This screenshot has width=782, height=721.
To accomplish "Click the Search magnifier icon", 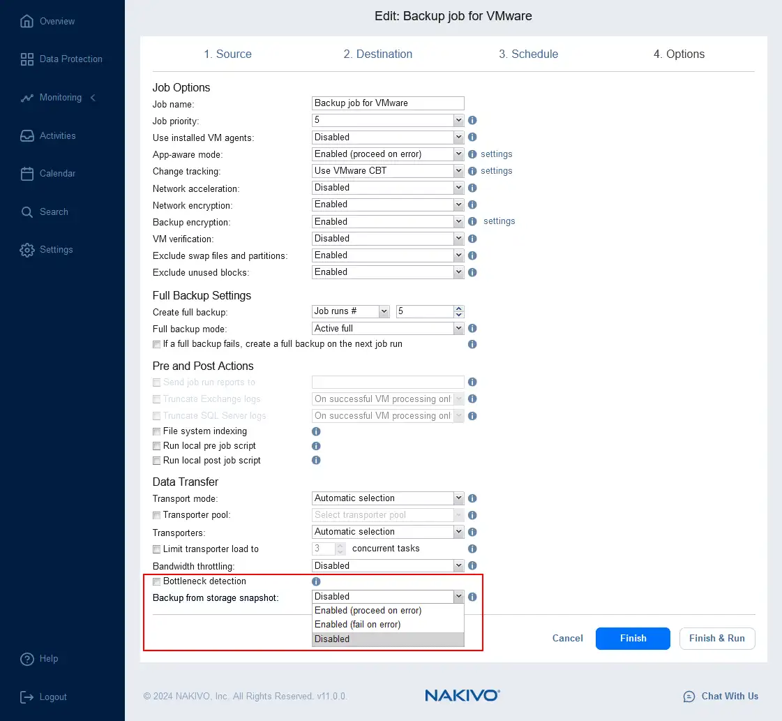I will click(x=27, y=212).
